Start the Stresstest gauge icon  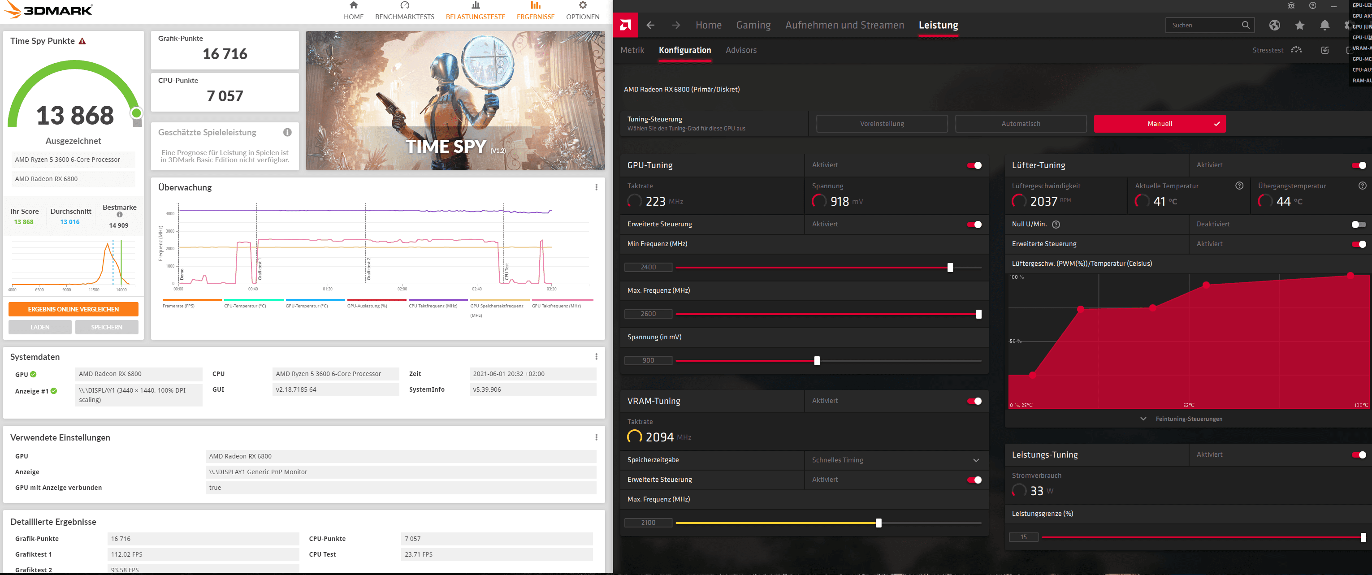point(1296,50)
